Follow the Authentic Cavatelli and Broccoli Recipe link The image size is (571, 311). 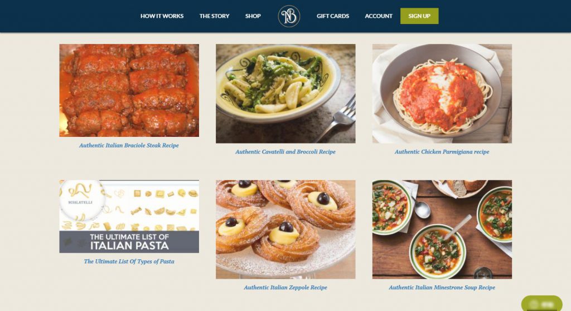pos(285,152)
